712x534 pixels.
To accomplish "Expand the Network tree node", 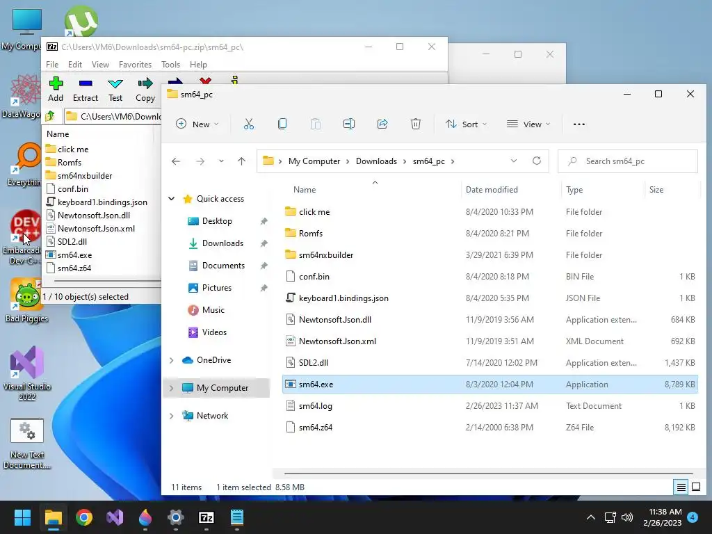I will point(172,416).
